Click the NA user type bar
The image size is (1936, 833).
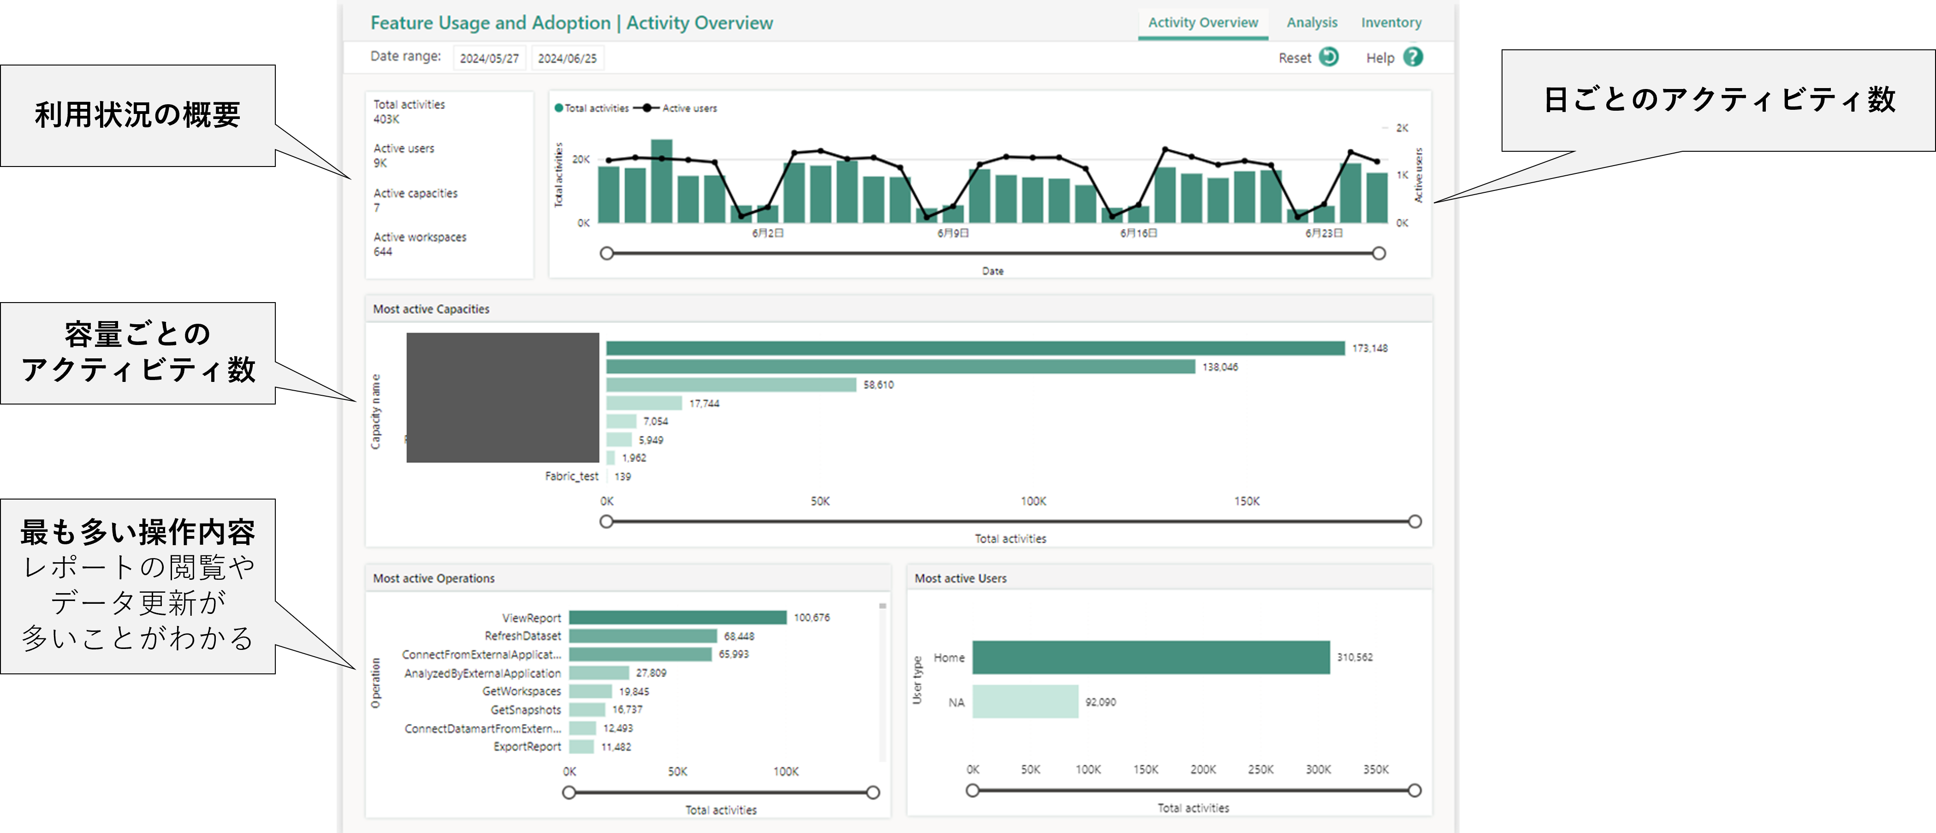point(1025,702)
